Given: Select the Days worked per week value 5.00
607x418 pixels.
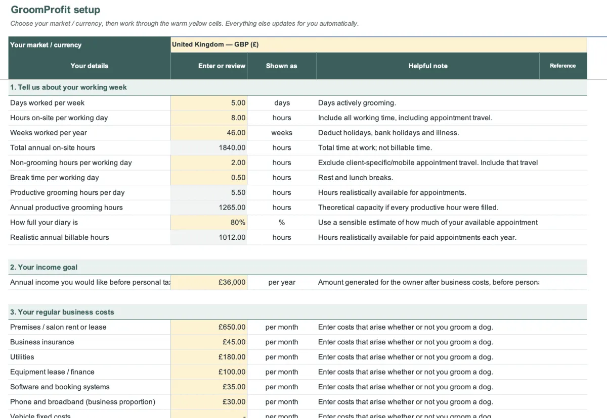Looking at the screenshot, I should (x=208, y=103).
